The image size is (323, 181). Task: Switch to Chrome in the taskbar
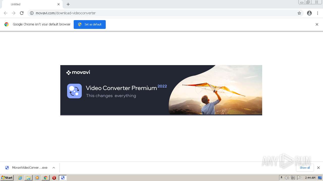45,178
